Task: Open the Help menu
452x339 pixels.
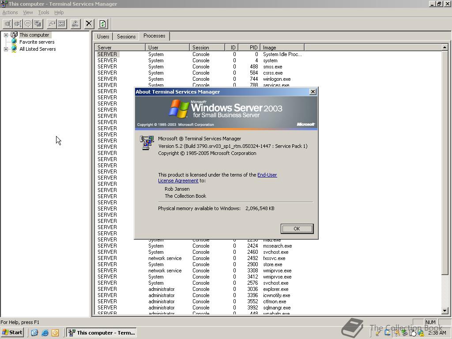Action: 59,12
